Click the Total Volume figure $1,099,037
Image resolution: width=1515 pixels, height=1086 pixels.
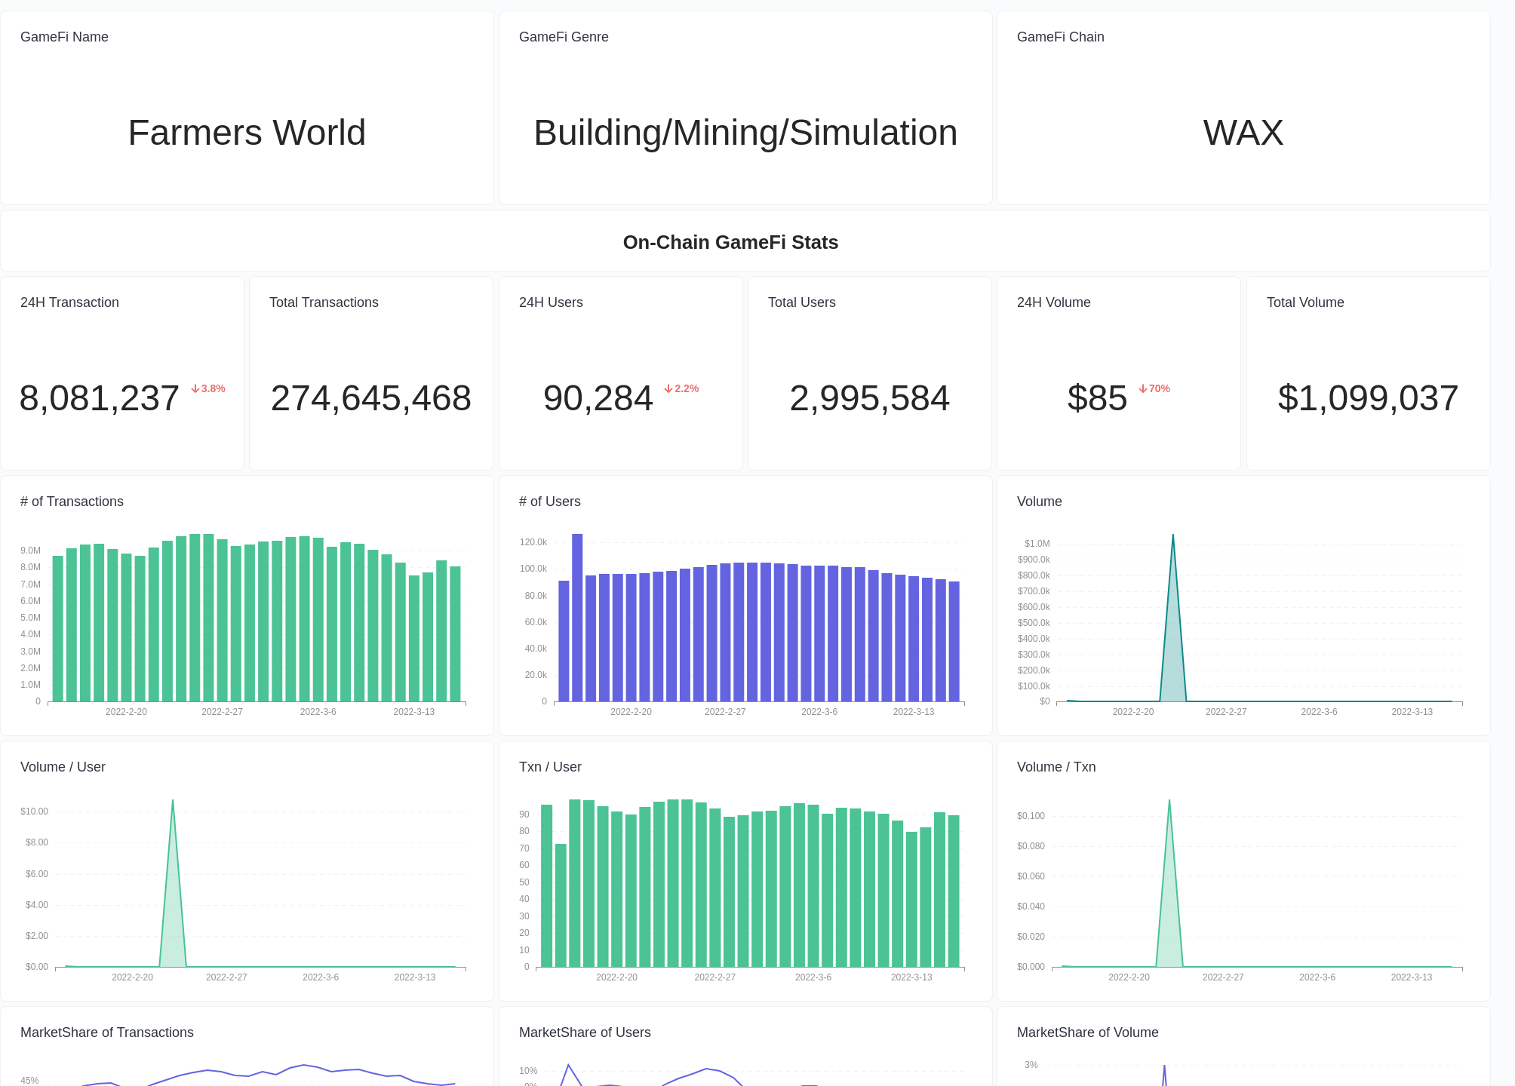coord(1367,399)
